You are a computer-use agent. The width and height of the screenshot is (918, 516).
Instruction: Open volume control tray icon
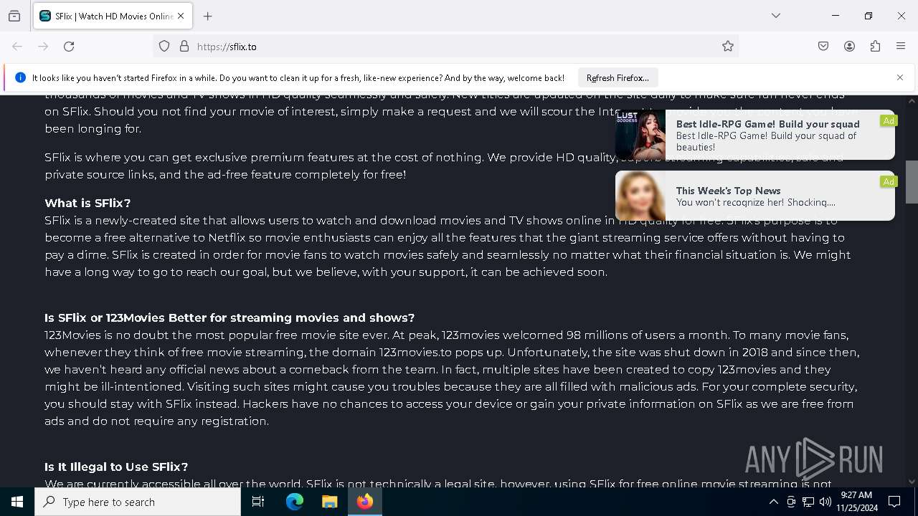tap(825, 502)
